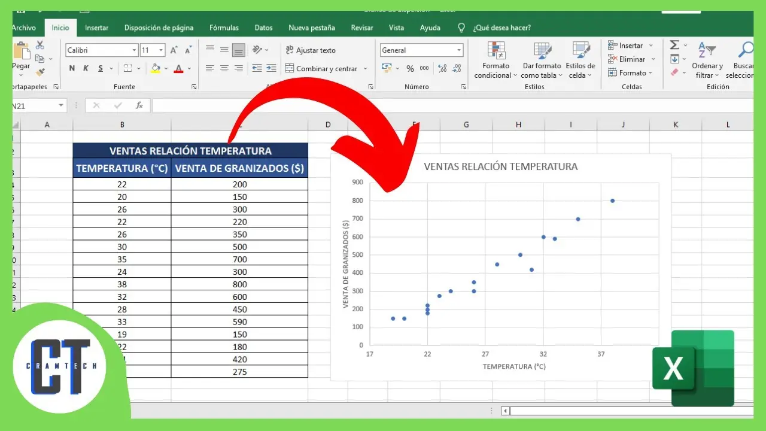Screen dimensions: 766x431
Task: Increase decimal places icon
Action: [442, 68]
